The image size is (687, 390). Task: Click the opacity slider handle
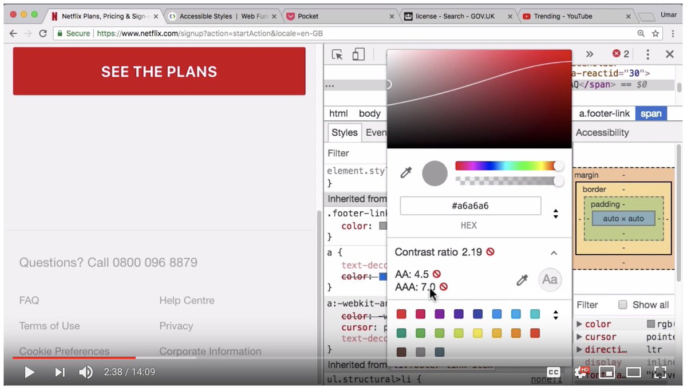tap(559, 181)
